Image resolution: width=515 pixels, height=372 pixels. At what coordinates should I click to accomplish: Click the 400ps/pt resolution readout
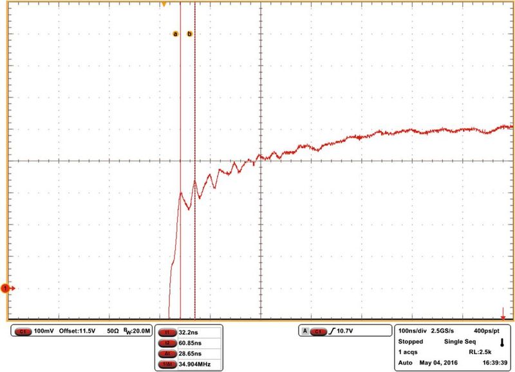point(487,331)
